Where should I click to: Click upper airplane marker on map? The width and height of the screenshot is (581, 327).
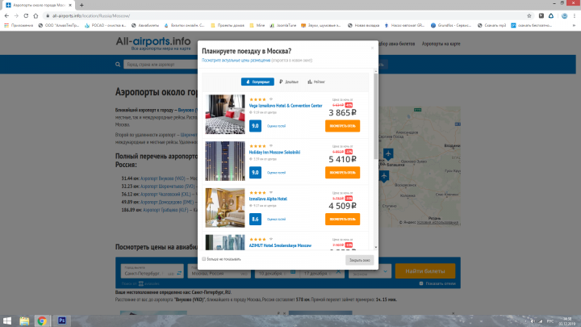click(388, 153)
